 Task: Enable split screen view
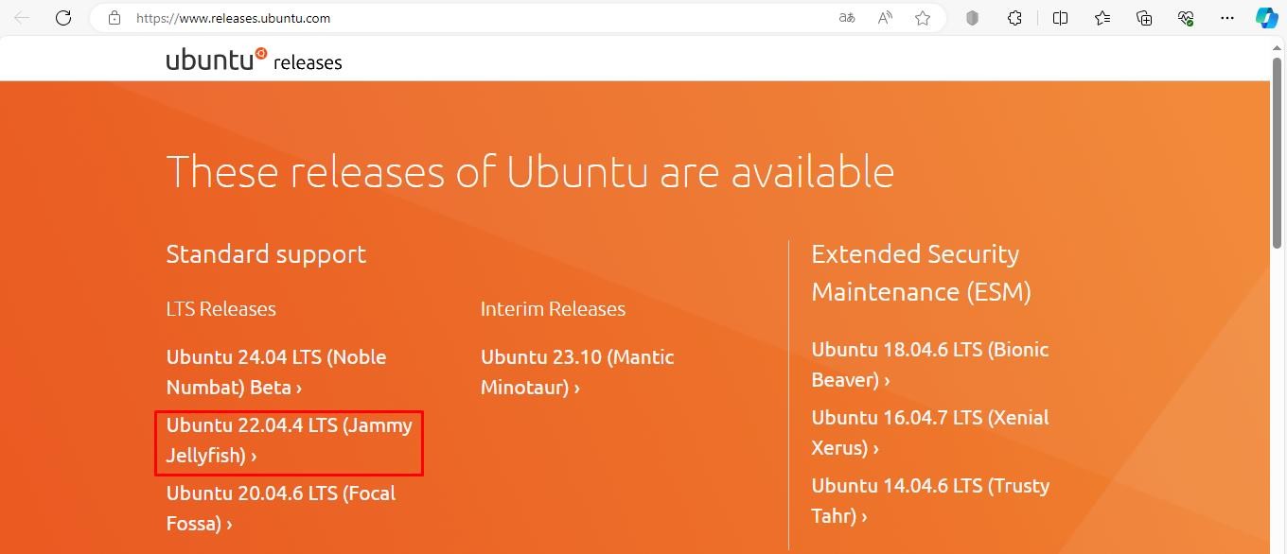coord(1060,18)
